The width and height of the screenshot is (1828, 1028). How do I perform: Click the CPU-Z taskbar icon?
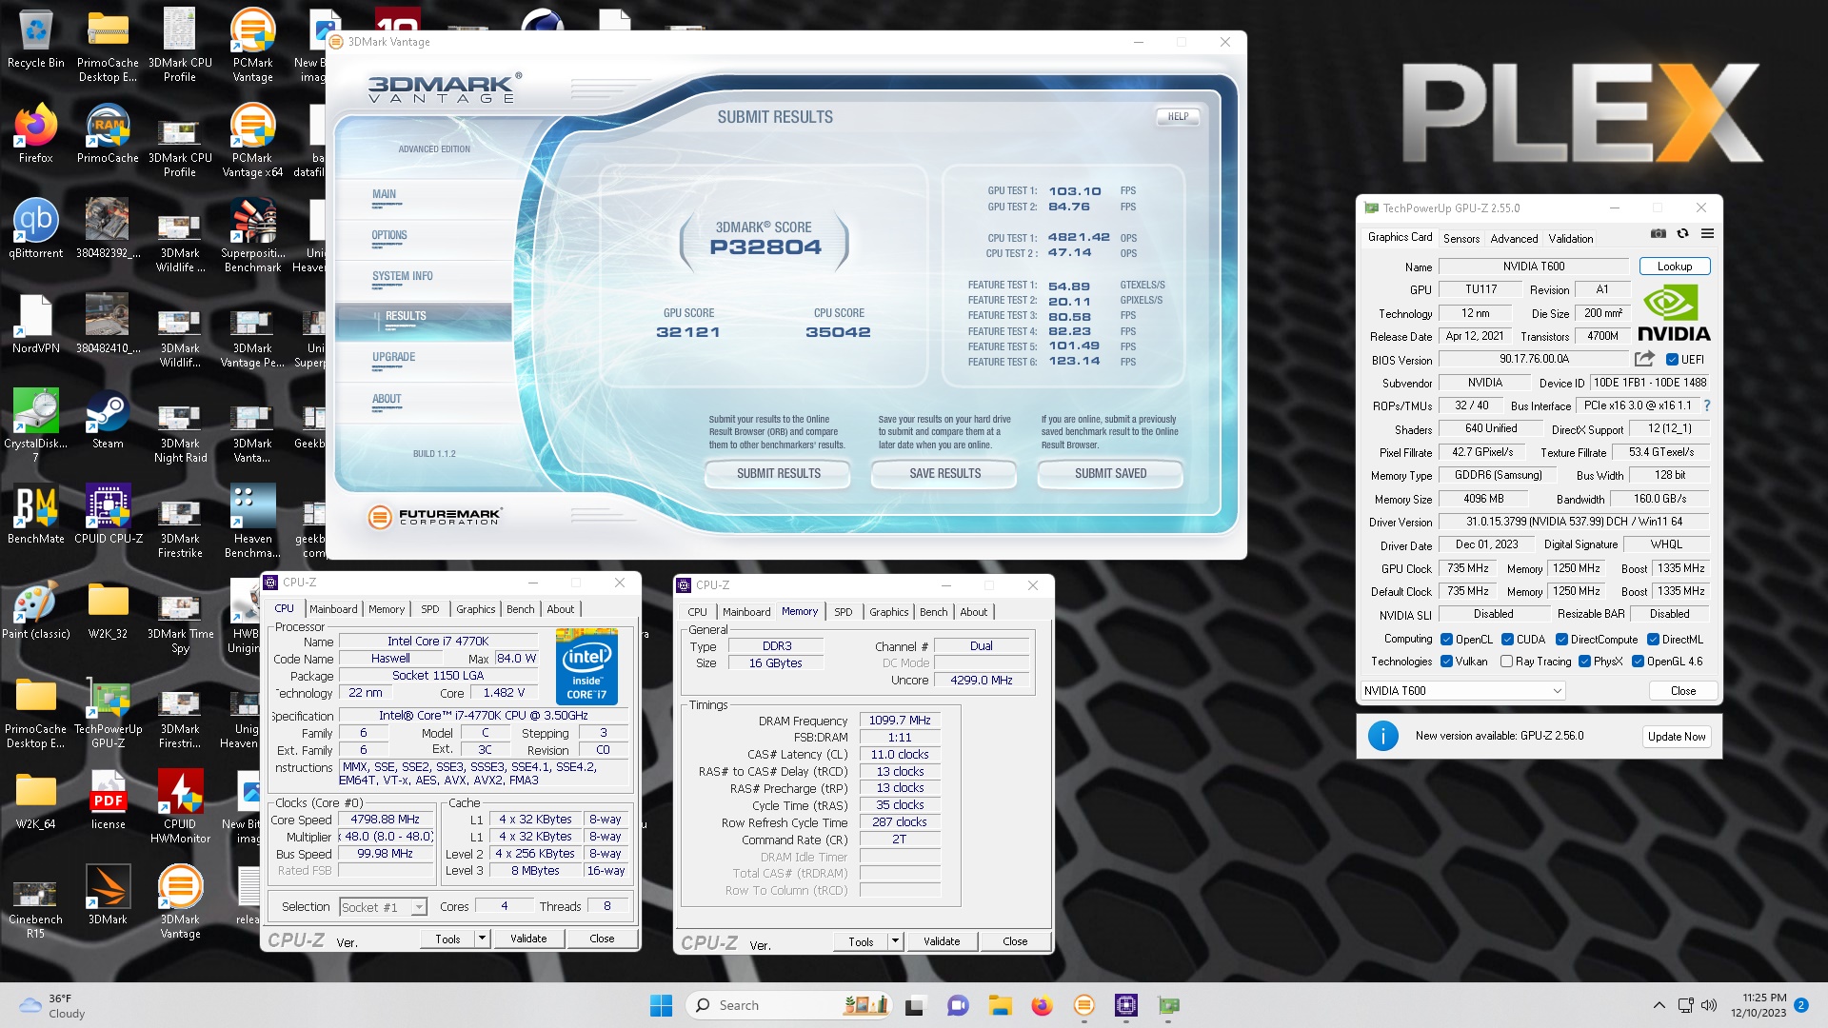[x=1126, y=1005]
